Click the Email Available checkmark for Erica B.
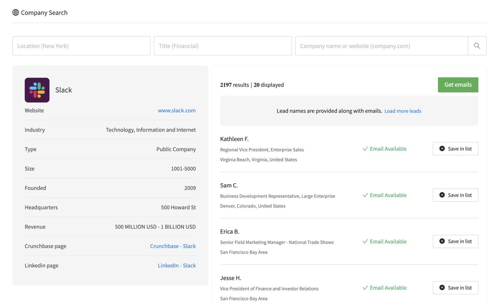This screenshot has width=499, height=306. click(x=365, y=241)
